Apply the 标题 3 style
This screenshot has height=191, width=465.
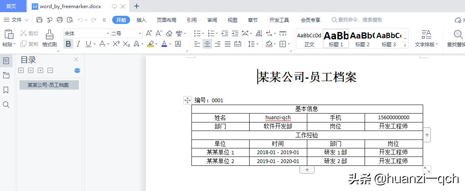[389, 39]
